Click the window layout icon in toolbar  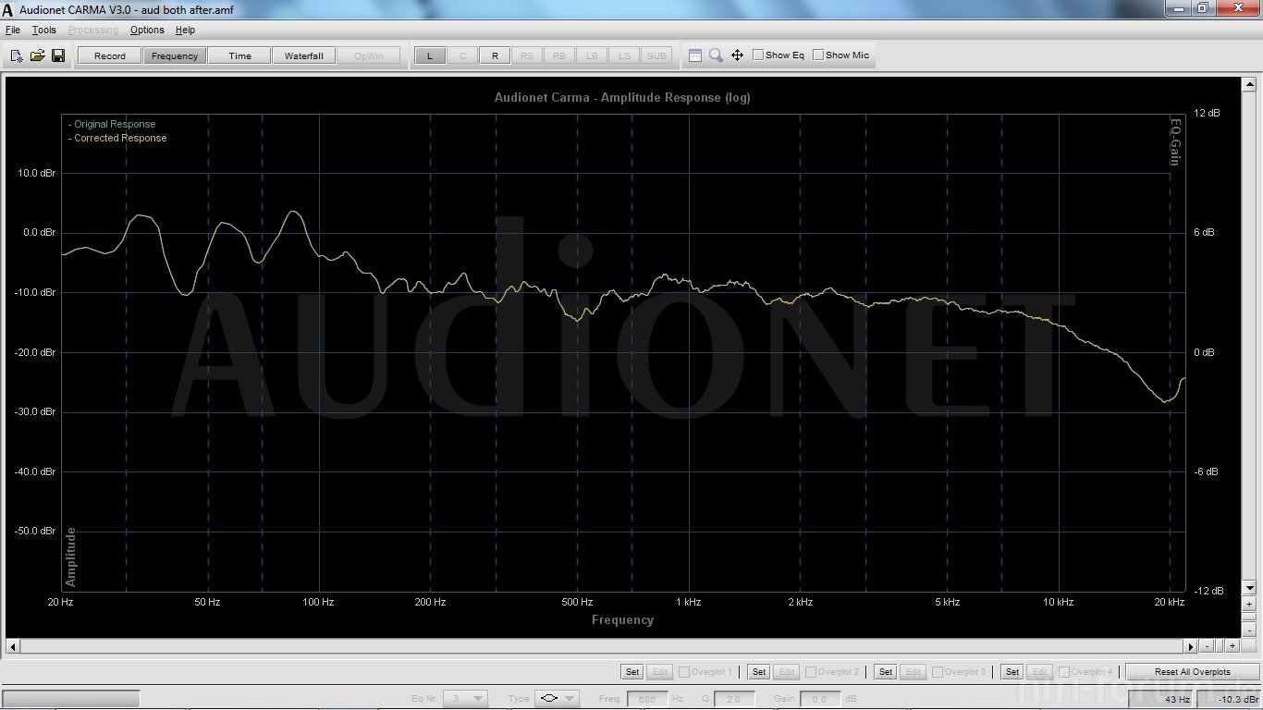coord(695,55)
